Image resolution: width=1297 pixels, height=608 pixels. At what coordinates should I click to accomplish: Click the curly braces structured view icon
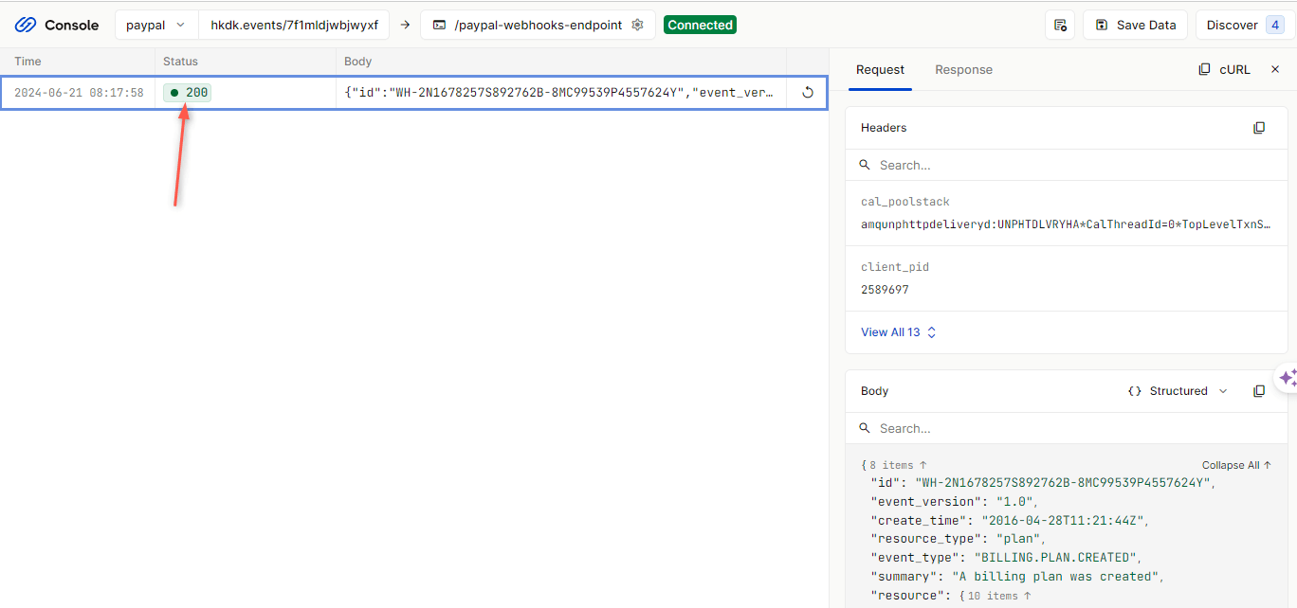point(1135,390)
